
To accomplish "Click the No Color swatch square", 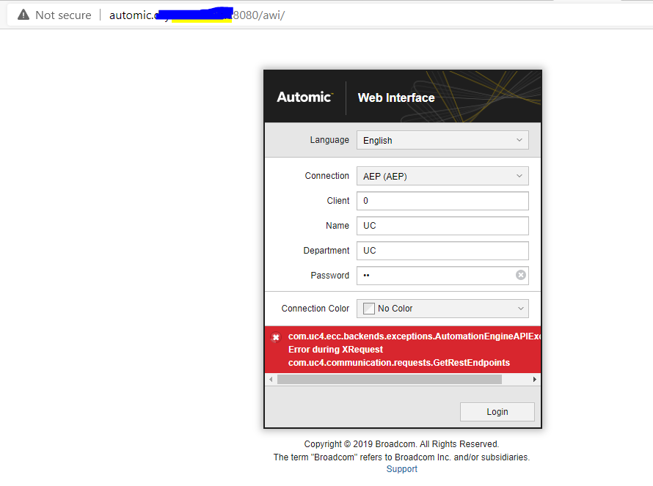I will pyautogui.click(x=368, y=308).
